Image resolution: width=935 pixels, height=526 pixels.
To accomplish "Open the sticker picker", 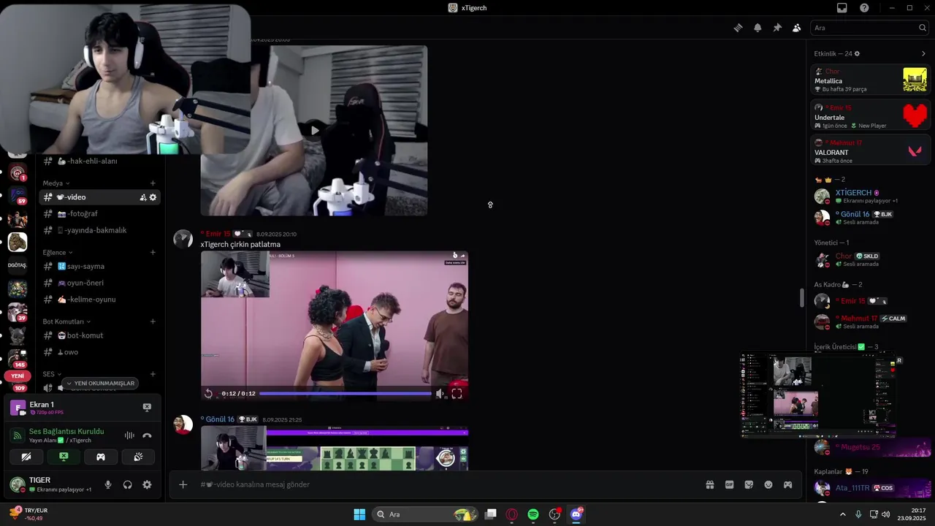I will (x=749, y=484).
